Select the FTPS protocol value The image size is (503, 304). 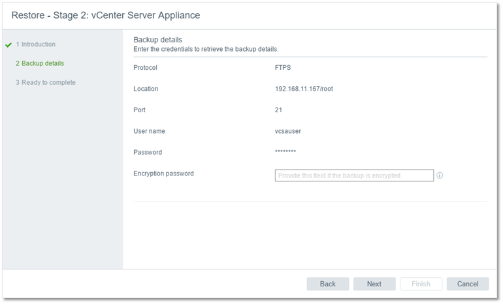(x=283, y=68)
